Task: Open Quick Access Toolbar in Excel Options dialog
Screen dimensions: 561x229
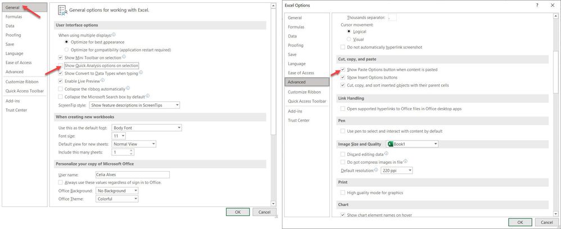Action: click(x=307, y=101)
